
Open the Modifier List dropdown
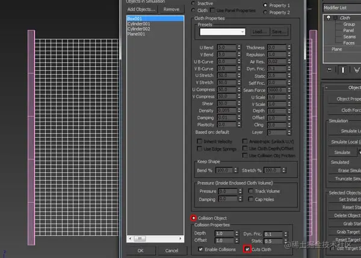pyautogui.click(x=342, y=8)
